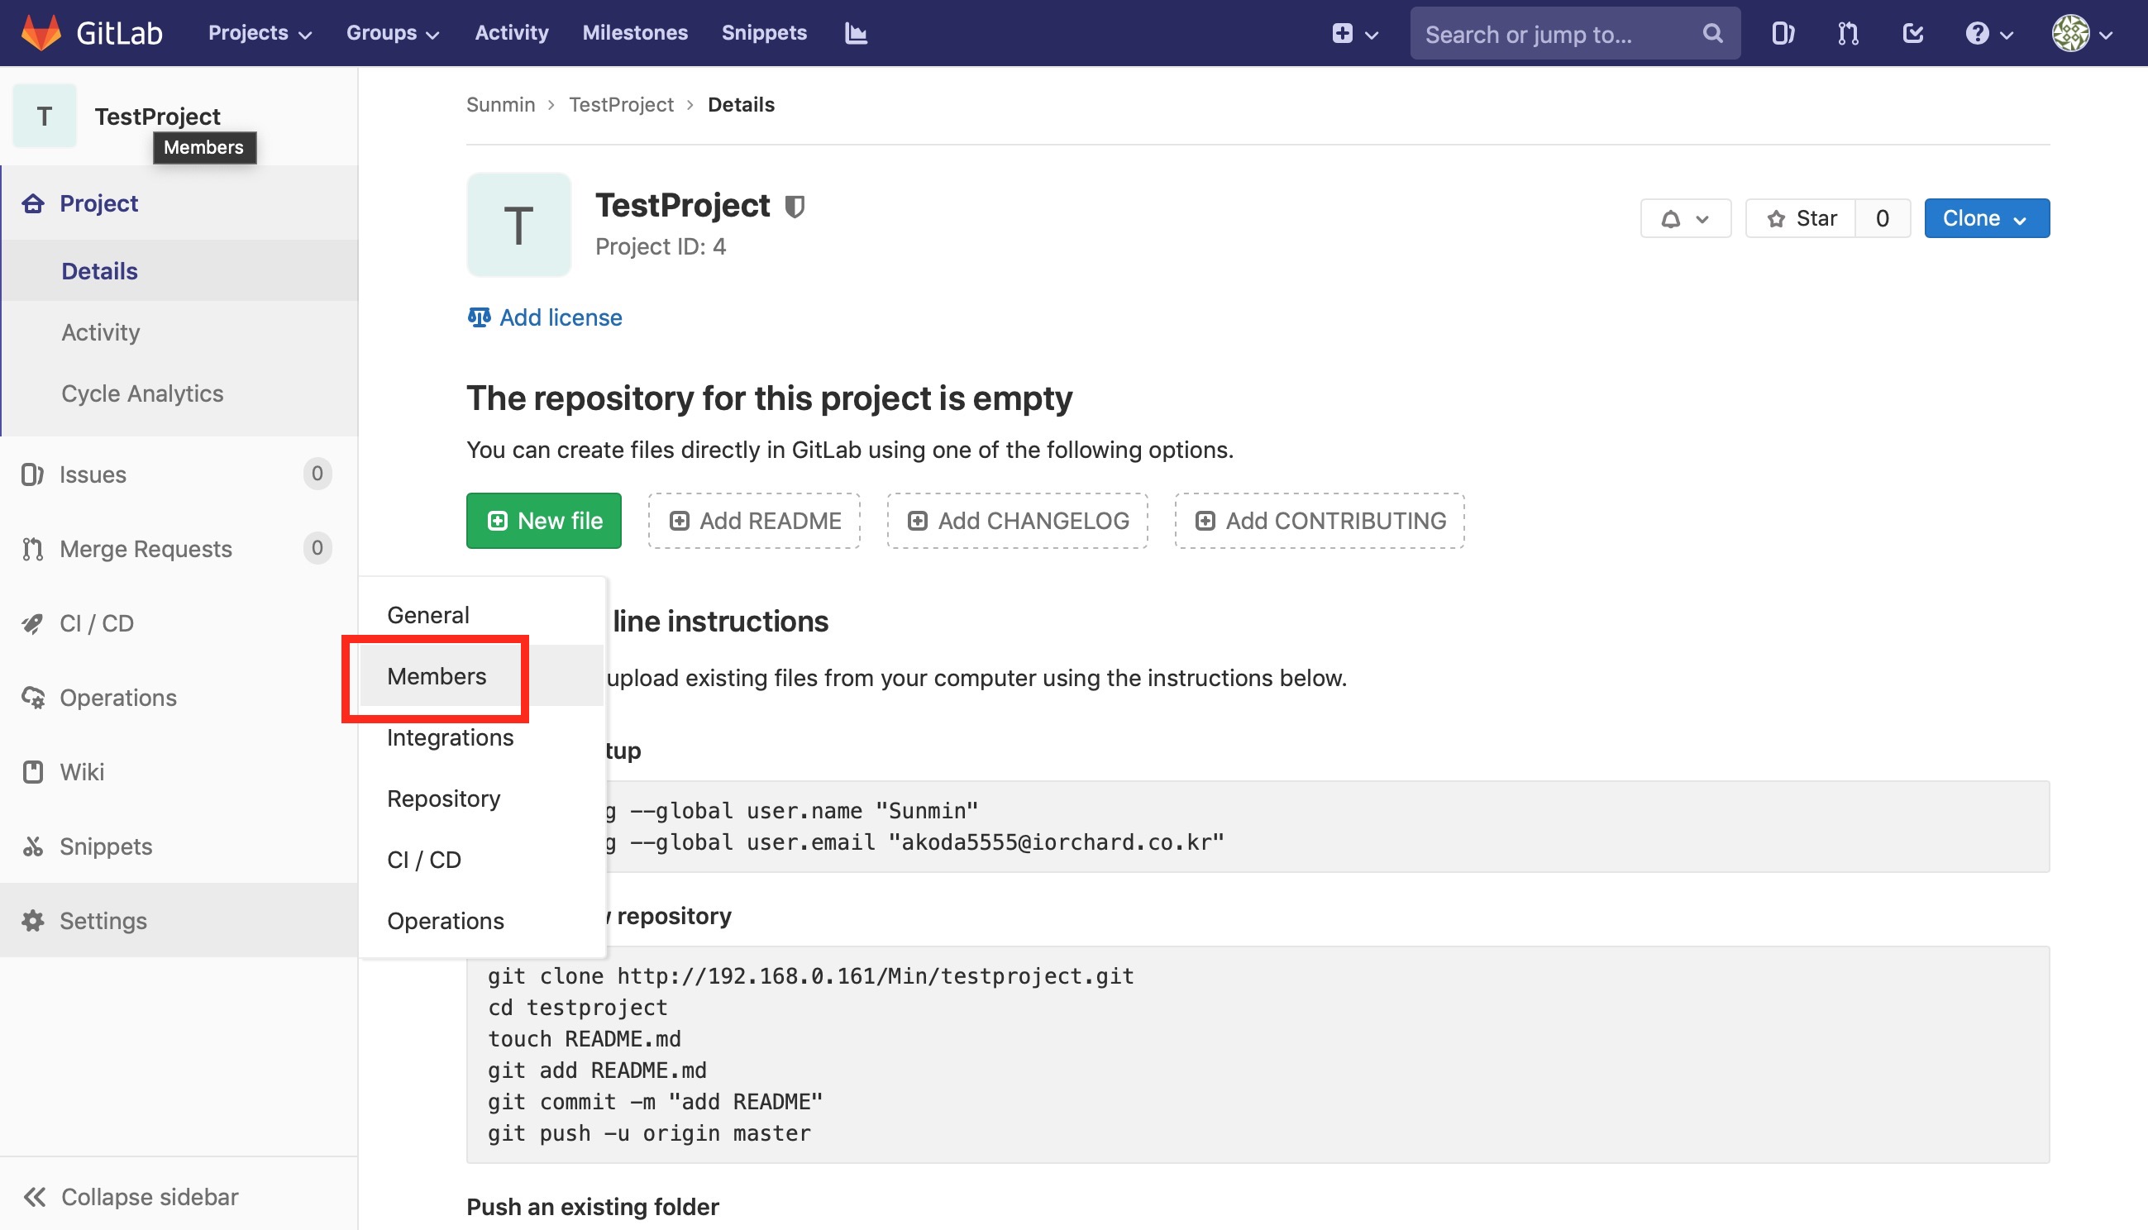The height and width of the screenshot is (1230, 2148).
Task: Open merge requests icon in top navbar
Action: point(1847,33)
